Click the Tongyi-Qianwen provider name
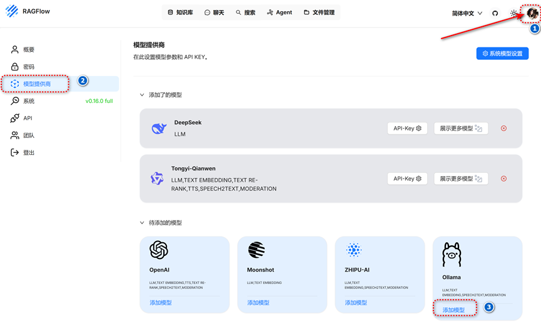This screenshot has width=541, height=324. point(193,169)
